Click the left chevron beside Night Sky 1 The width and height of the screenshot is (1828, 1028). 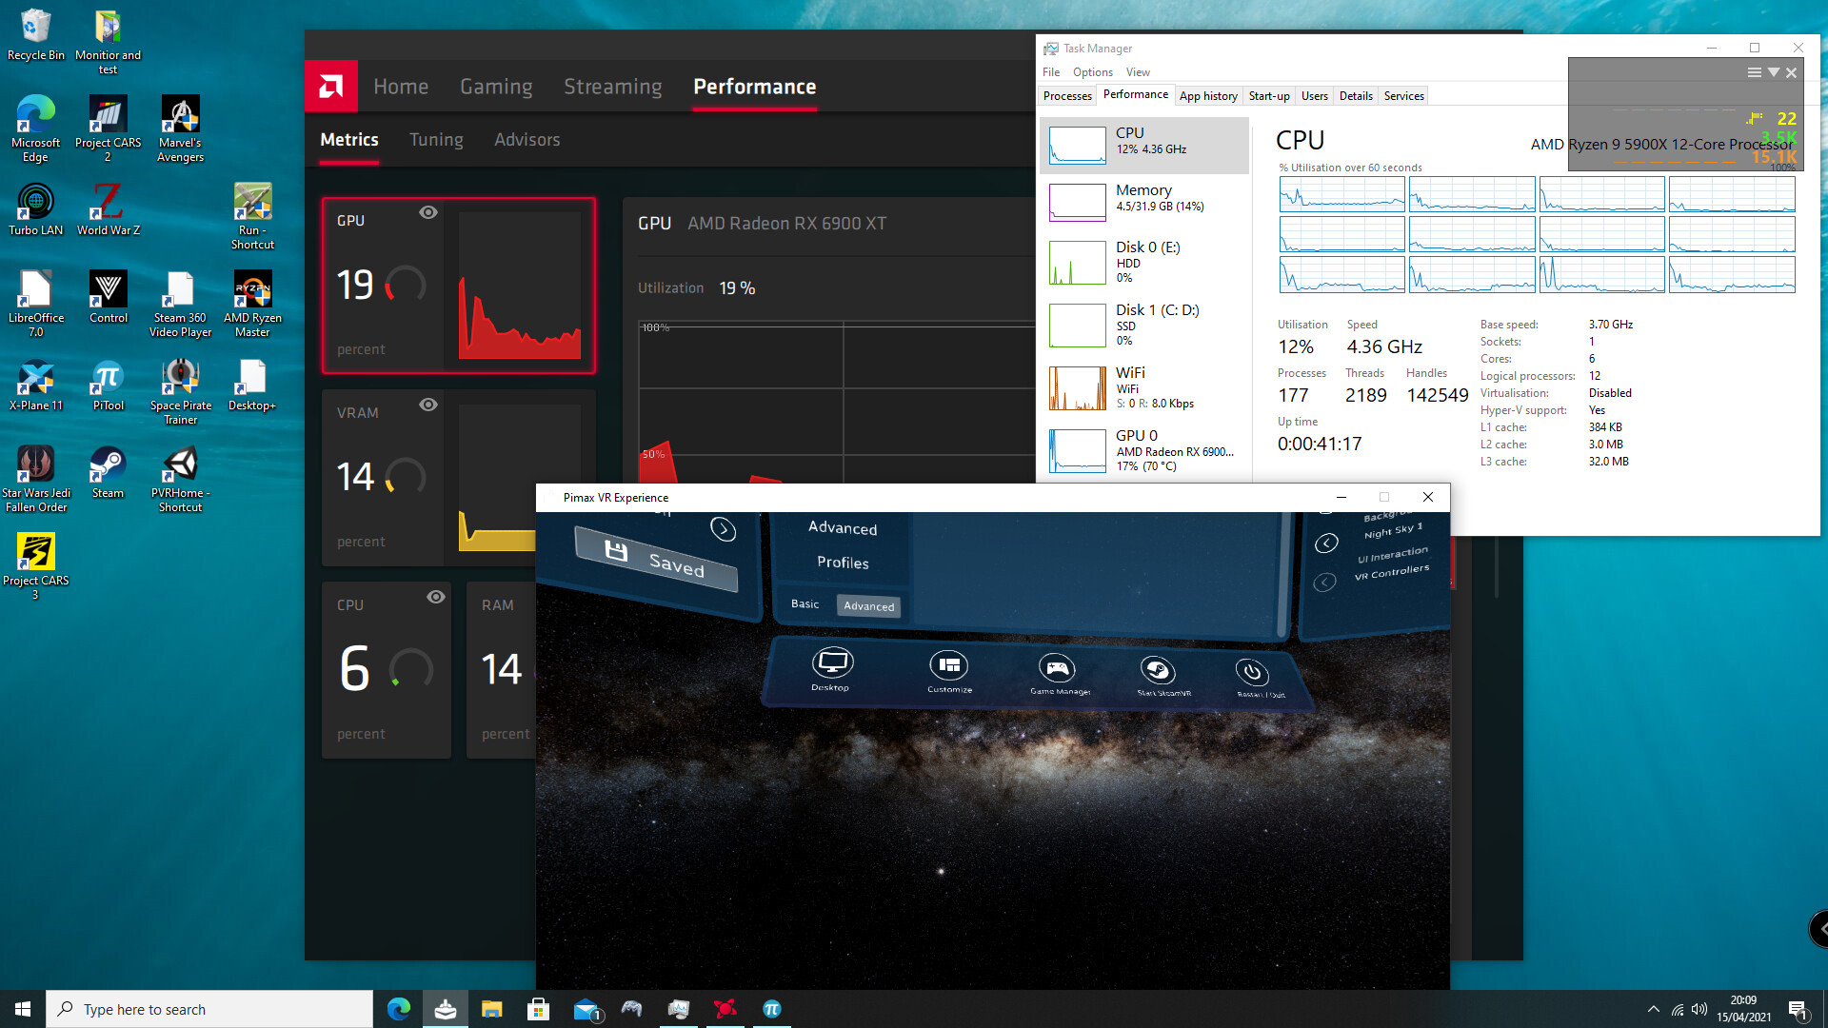[1326, 543]
